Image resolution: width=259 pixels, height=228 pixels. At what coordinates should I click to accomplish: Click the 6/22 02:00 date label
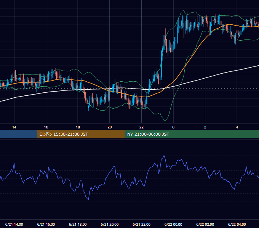coord(205,224)
